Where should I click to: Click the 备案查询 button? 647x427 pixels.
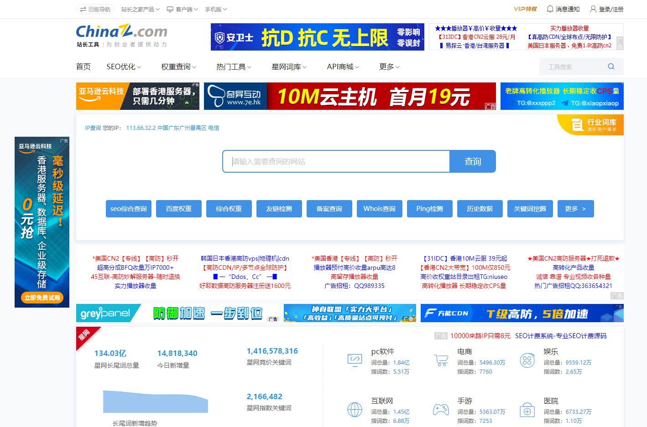329,209
